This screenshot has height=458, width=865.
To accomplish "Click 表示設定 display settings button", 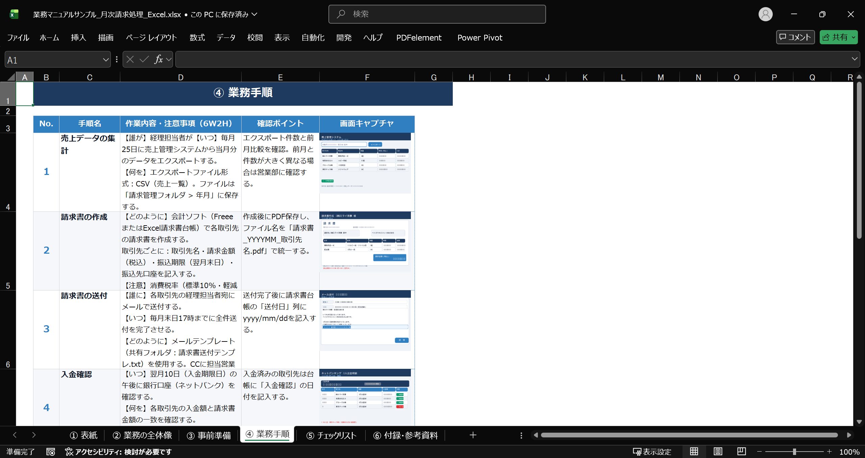I will [652, 452].
